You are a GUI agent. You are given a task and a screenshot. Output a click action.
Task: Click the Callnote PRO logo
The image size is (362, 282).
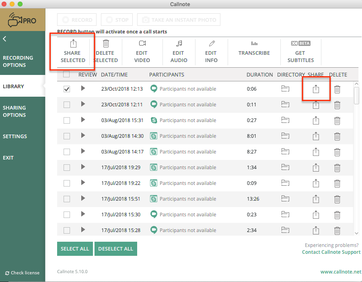[x=23, y=20]
